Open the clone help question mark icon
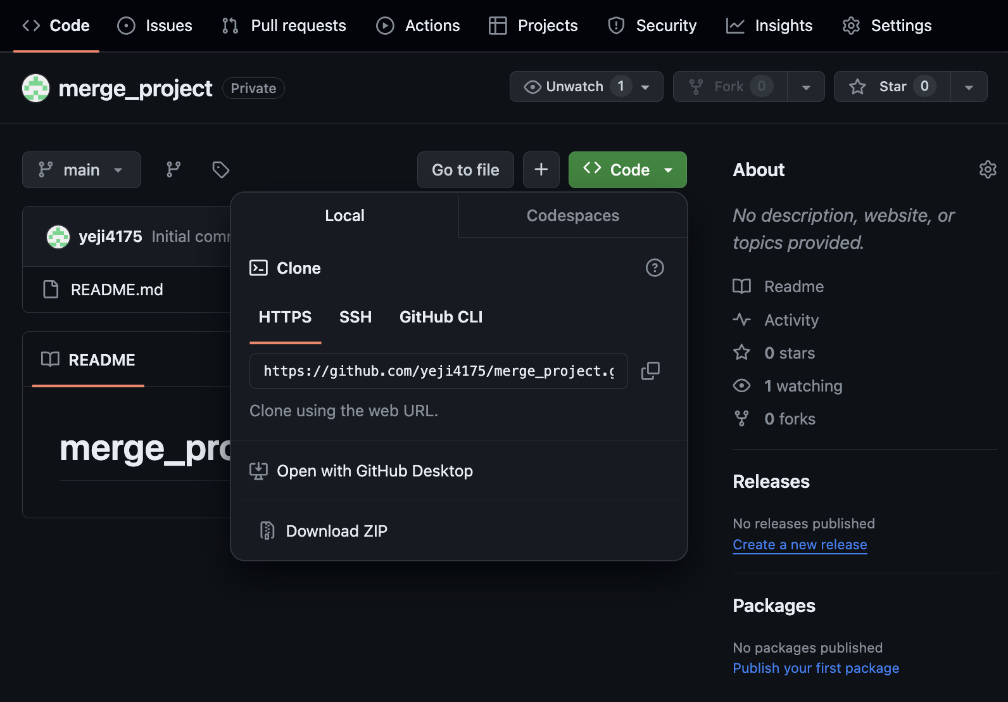The height and width of the screenshot is (702, 1008). (655, 267)
